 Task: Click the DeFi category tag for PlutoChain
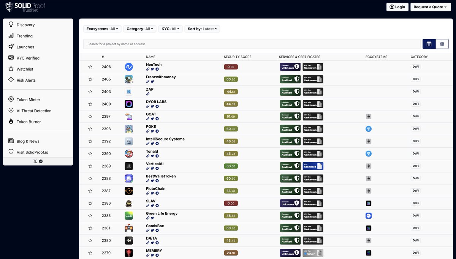pos(416,191)
